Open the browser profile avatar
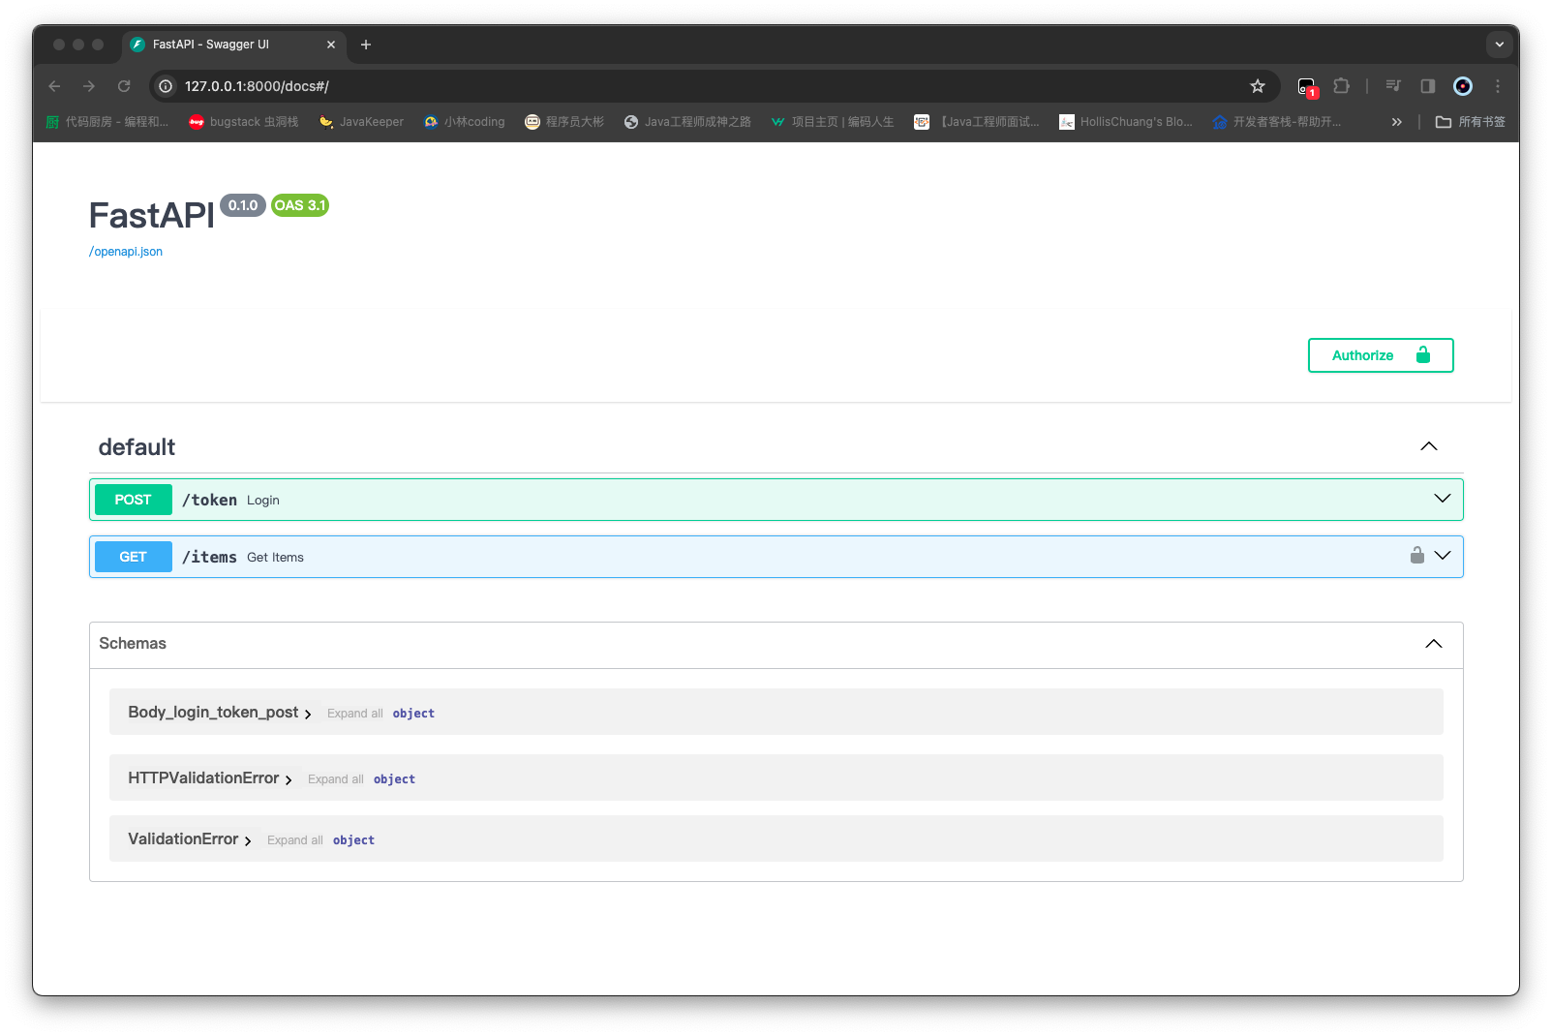The width and height of the screenshot is (1552, 1036). coord(1463,86)
